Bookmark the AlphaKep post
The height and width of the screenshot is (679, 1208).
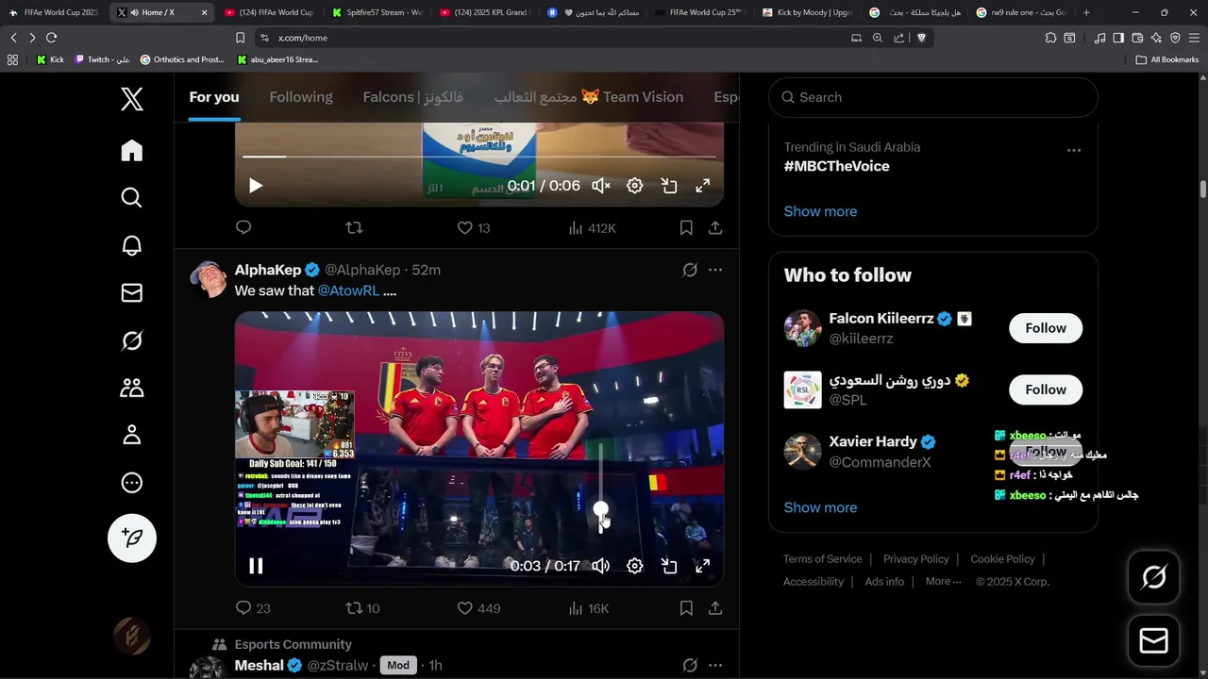point(686,608)
